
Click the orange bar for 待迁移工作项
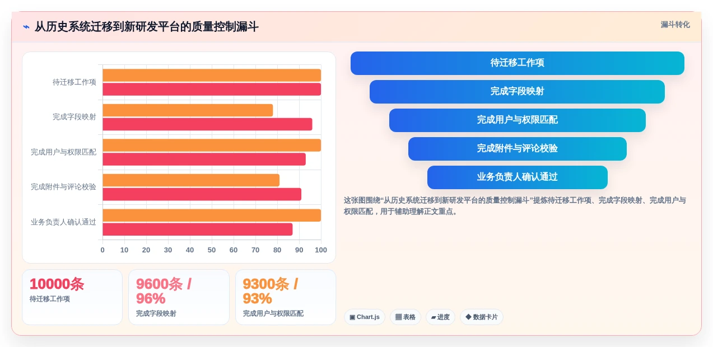coord(212,75)
